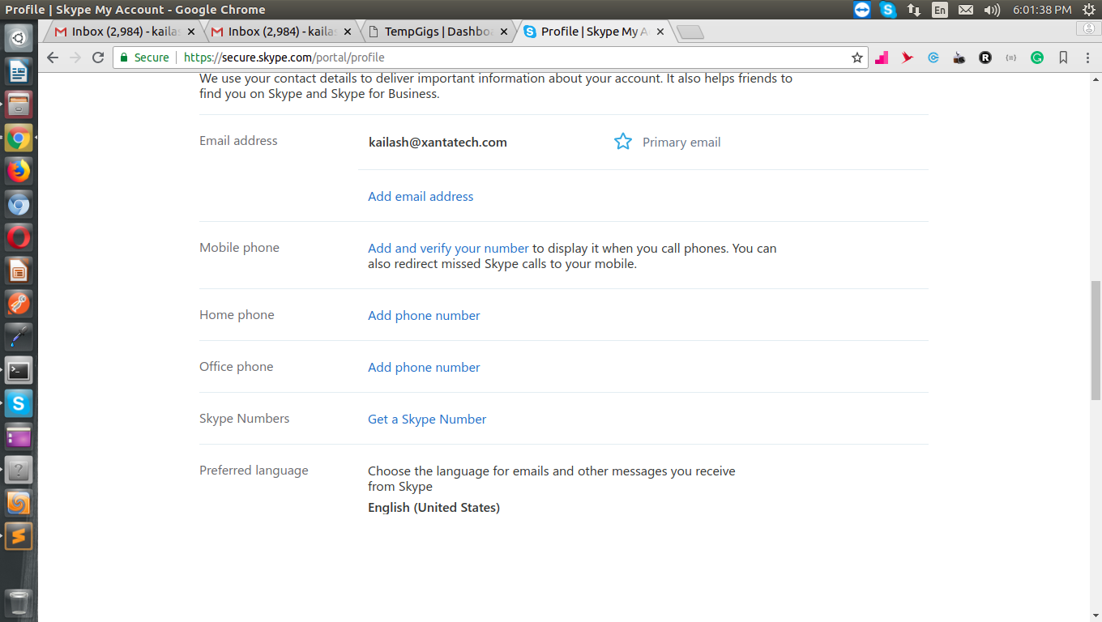Click the Add email address link
Screen dimensions: 1102x622
[x=421, y=196]
